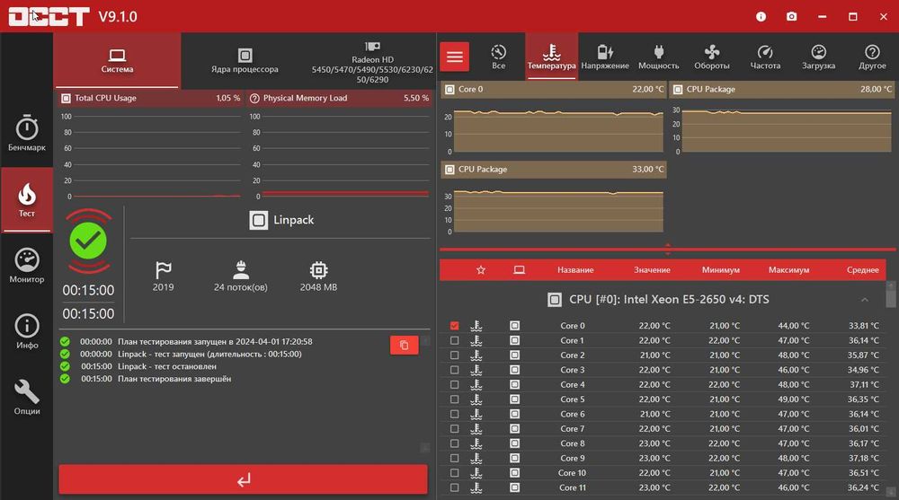Click the red panel splitter handle
The height and width of the screenshot is (500, 899).
tap(667, 250)
